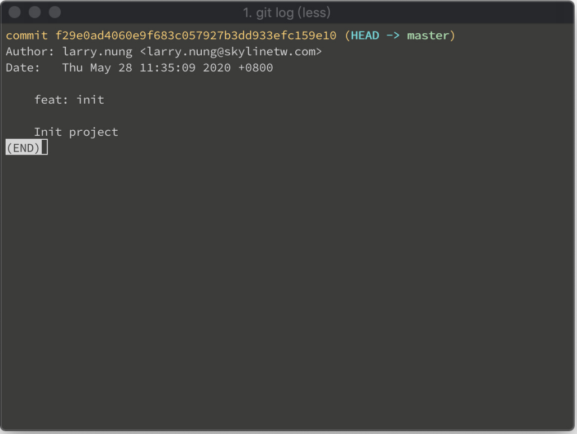This screenshot has width=577, height=434.
Task: Click the highlighted (END) pager marker
Action: (23, 148)
